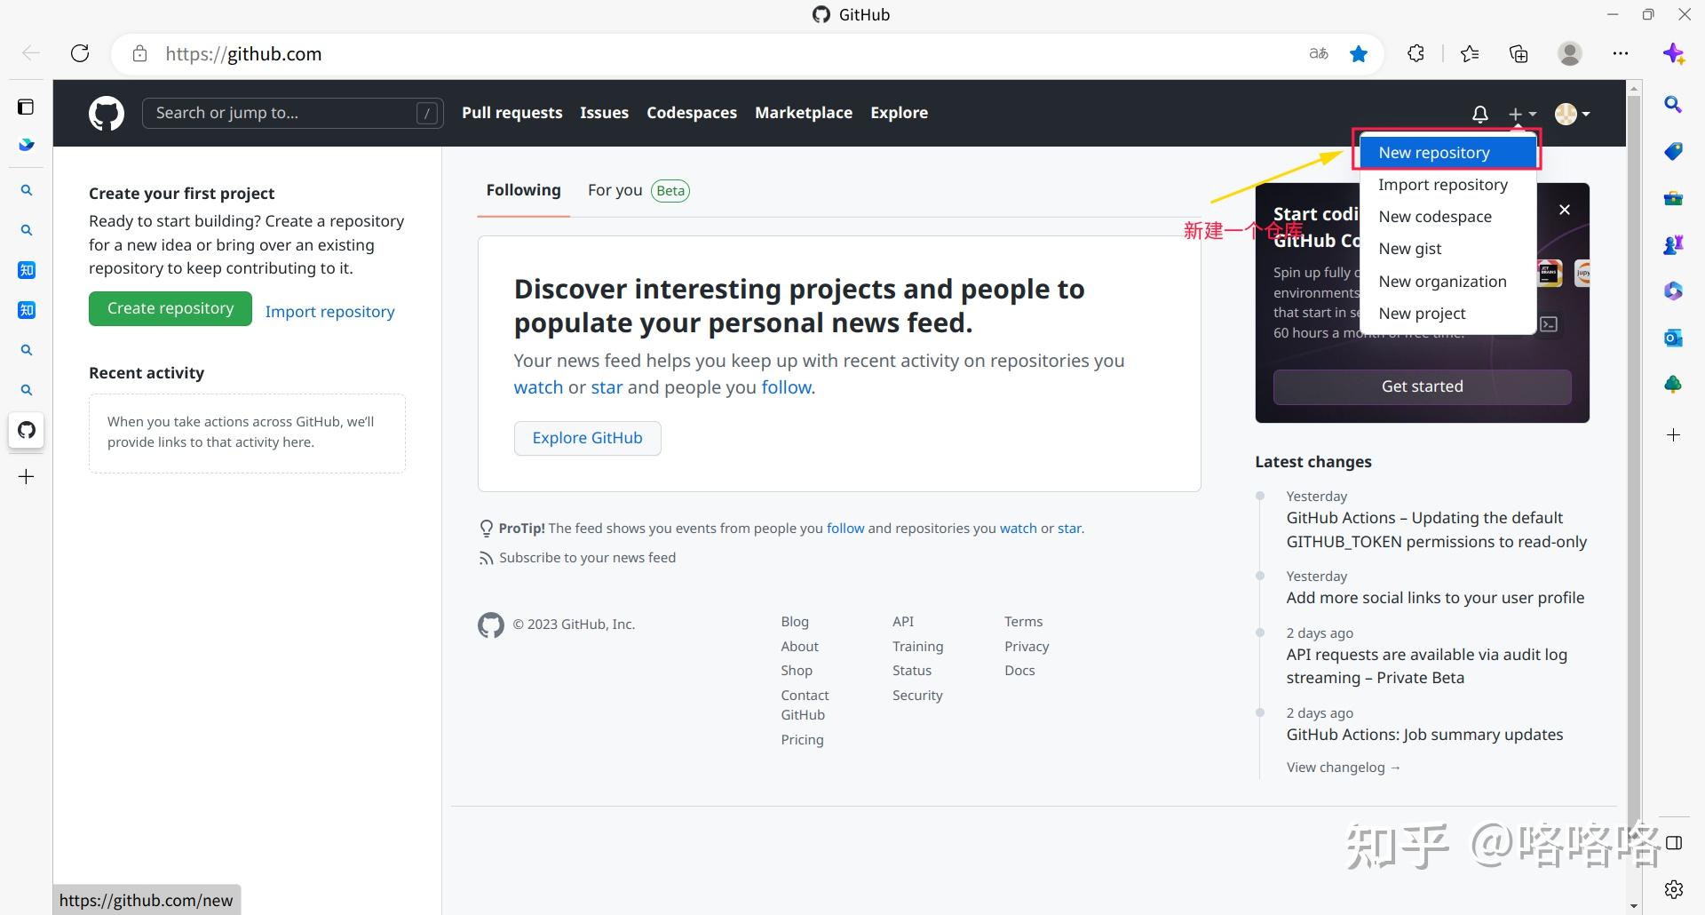This screenshot has height=915, width=1705.
Task: Click the browser Extensions puzzle icon
Action: pos(1416,53)
